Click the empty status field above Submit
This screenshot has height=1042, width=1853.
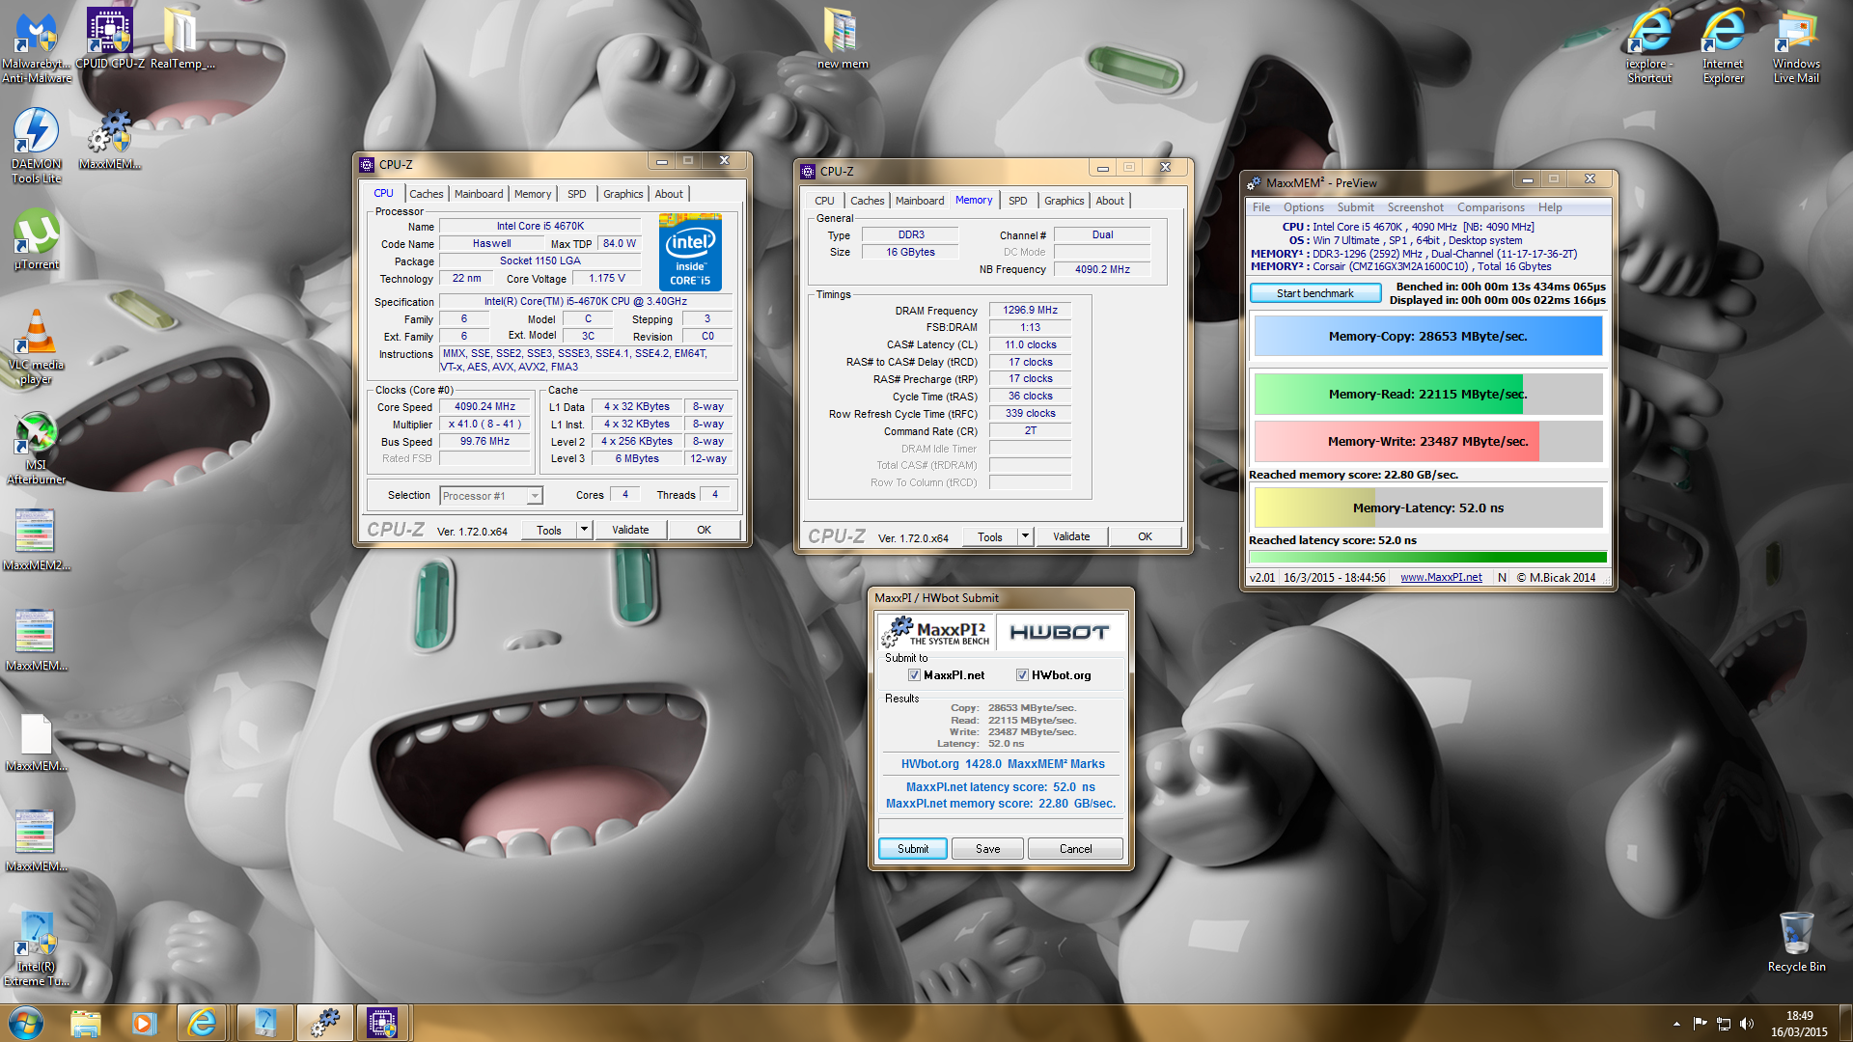[x=1000, y=826]
